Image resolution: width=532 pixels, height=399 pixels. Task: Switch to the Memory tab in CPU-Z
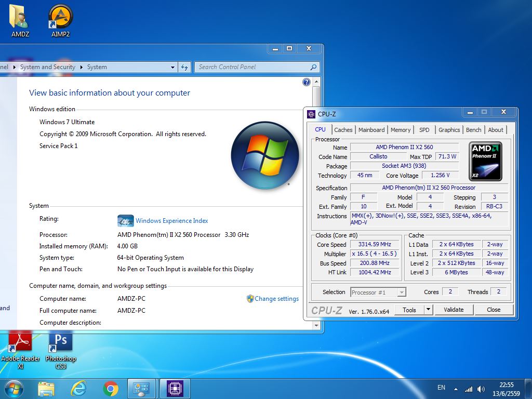pyautogui.click(x=401, y=130)
